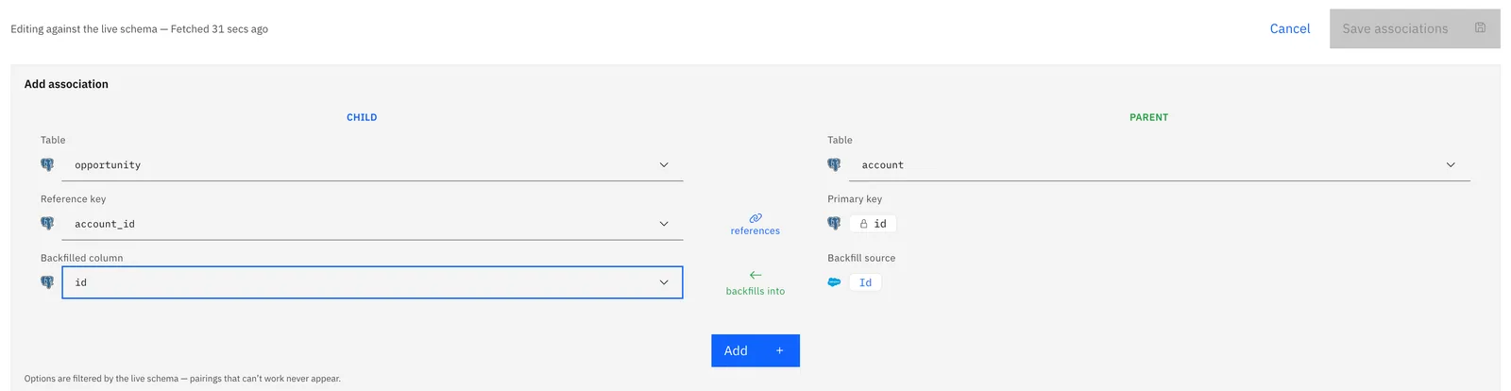Click the blue Add button

(755, 350)
